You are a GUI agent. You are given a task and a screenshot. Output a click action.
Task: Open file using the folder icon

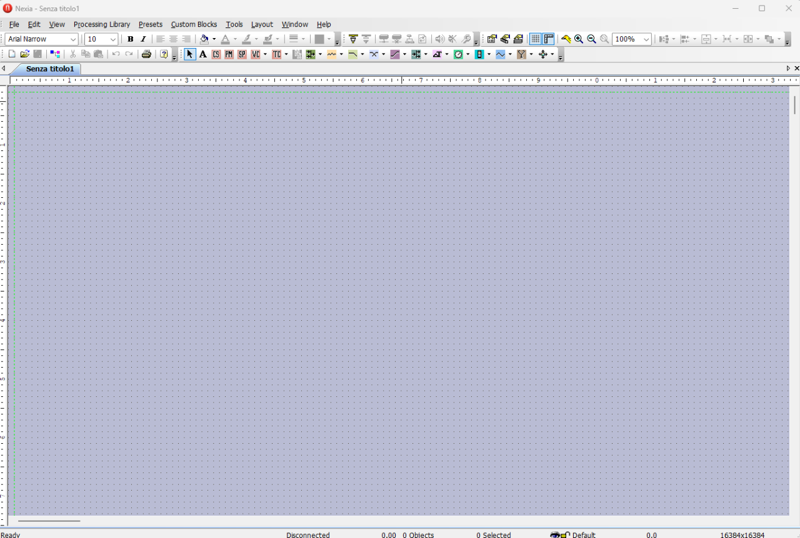pyautogui.click(x=25, y=54)
